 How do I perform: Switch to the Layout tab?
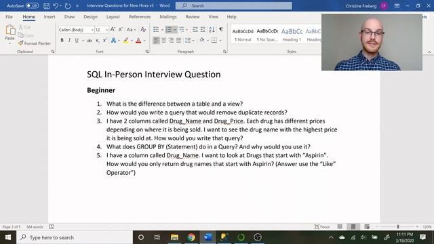[x=113, y=17]
